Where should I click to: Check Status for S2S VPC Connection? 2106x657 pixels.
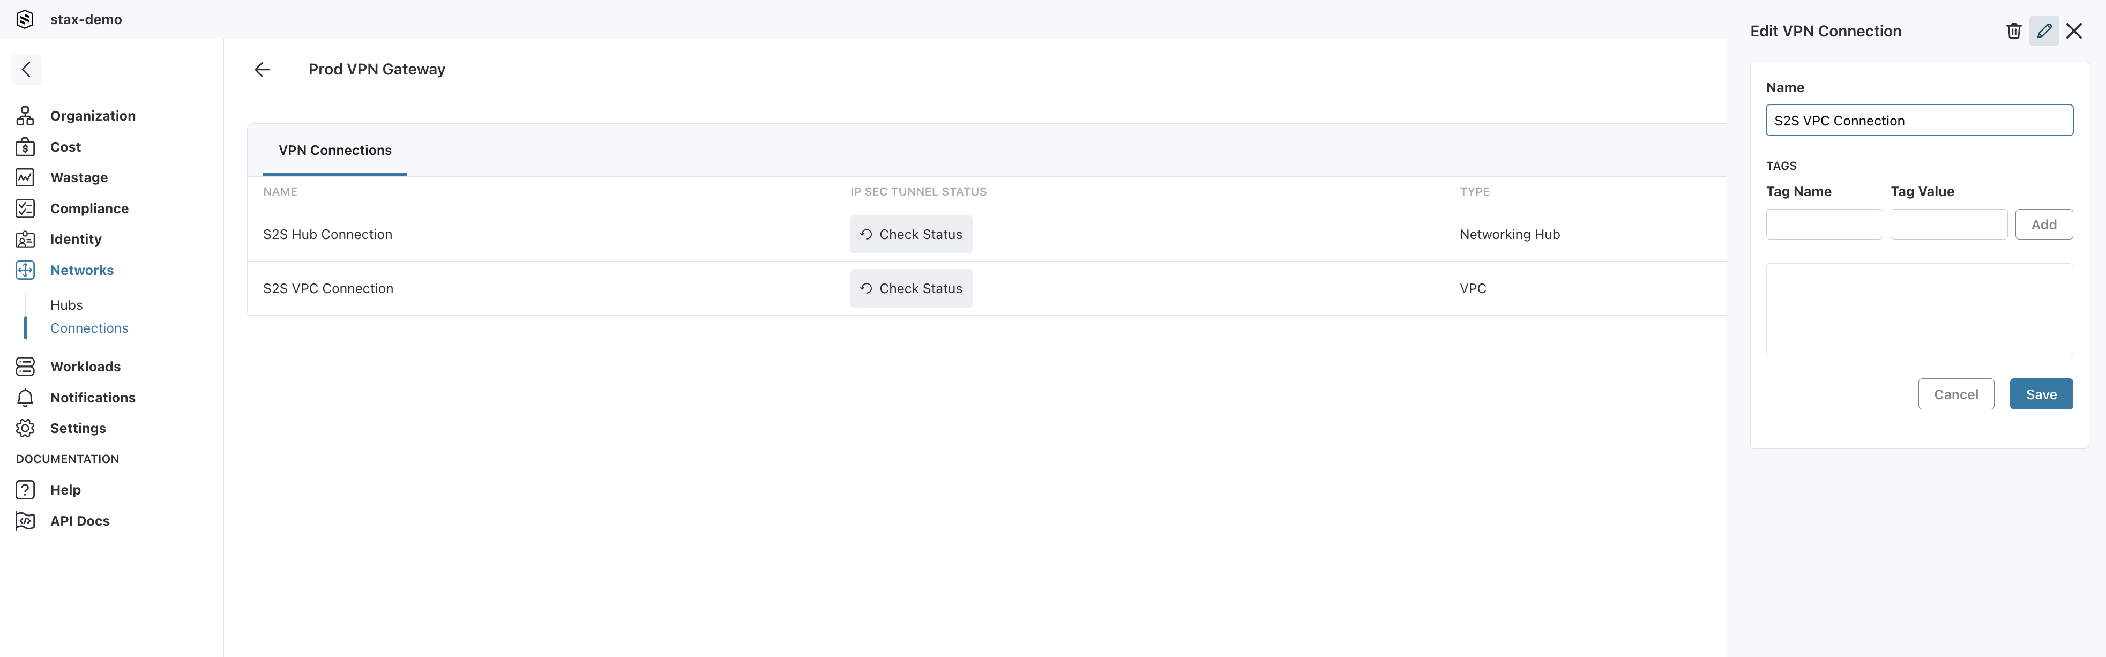[911, 288]
